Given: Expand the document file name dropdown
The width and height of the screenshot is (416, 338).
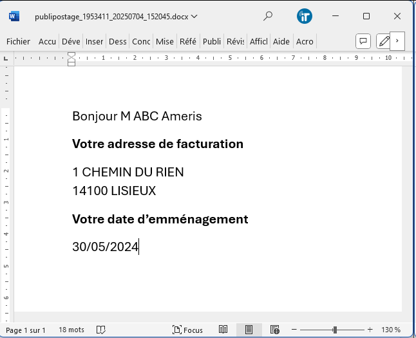Looking at the screenshot, I should point(194,16).
